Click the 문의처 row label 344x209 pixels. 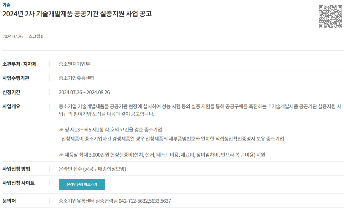(x=9, y=201)
